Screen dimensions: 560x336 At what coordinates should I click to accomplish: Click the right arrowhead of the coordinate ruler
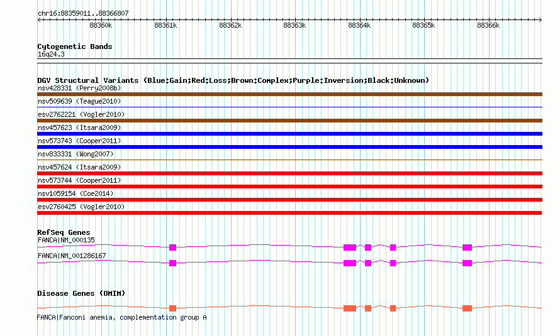point(540,20)
